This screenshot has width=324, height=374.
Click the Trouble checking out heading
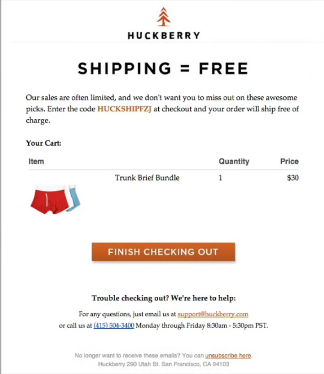point(164,298)
